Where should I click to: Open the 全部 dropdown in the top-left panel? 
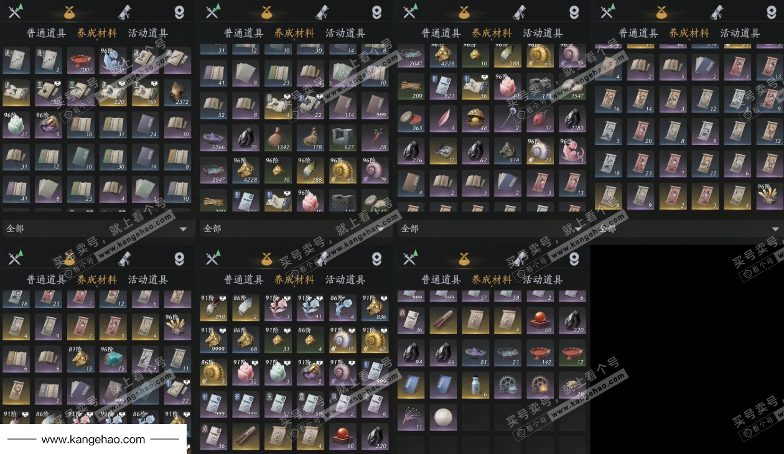[x=96, y=229]
